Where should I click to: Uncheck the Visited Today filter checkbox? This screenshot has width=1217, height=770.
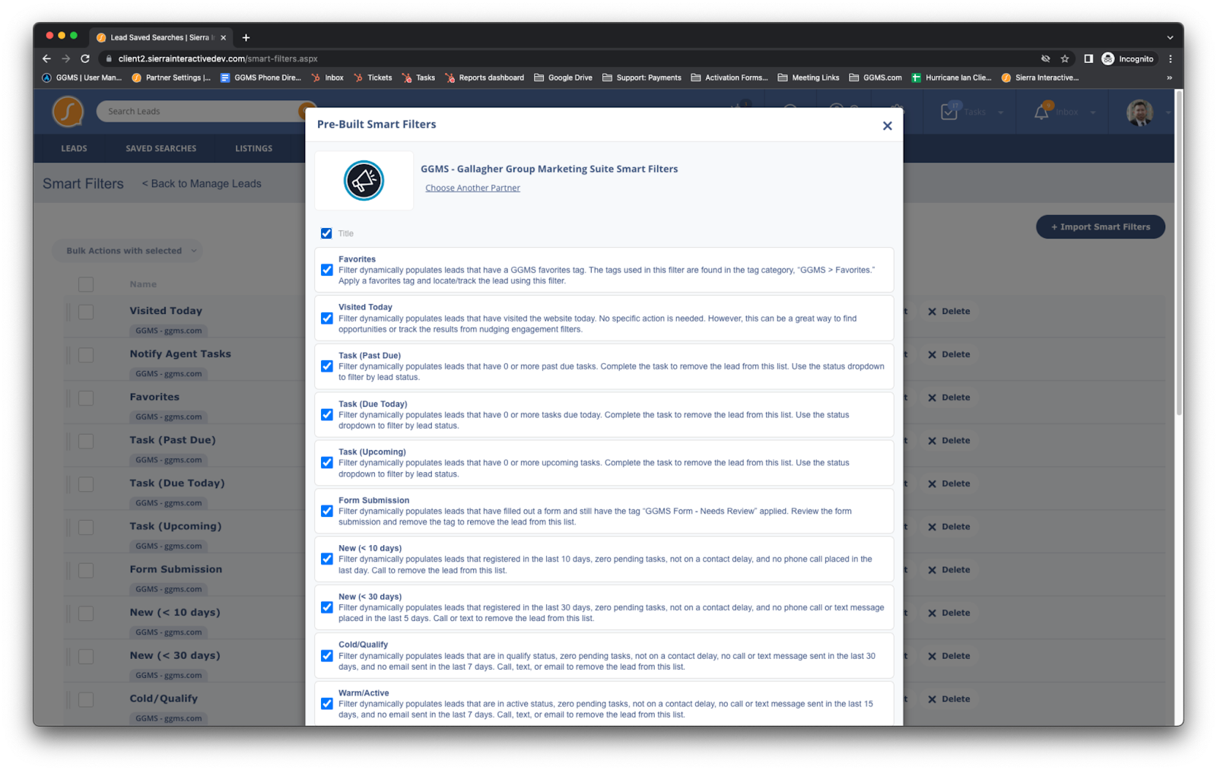327,318
